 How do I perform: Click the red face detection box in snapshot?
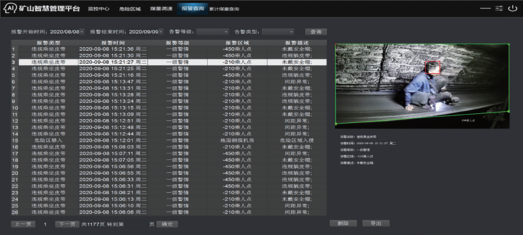tap(432, 67)
